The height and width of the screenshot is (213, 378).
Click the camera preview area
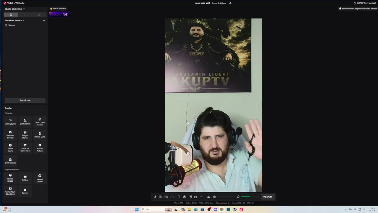[214, 105]
